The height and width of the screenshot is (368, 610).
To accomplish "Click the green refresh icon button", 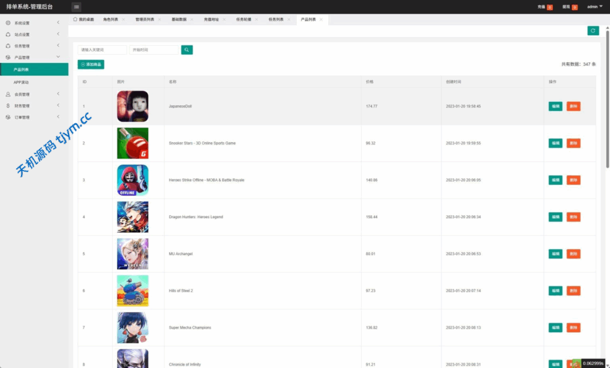I will click(593, 31).
